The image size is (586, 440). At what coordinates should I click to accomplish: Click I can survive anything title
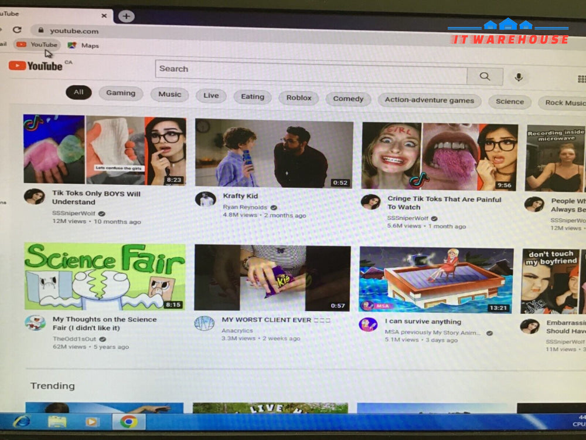click(x=423, y=321)
